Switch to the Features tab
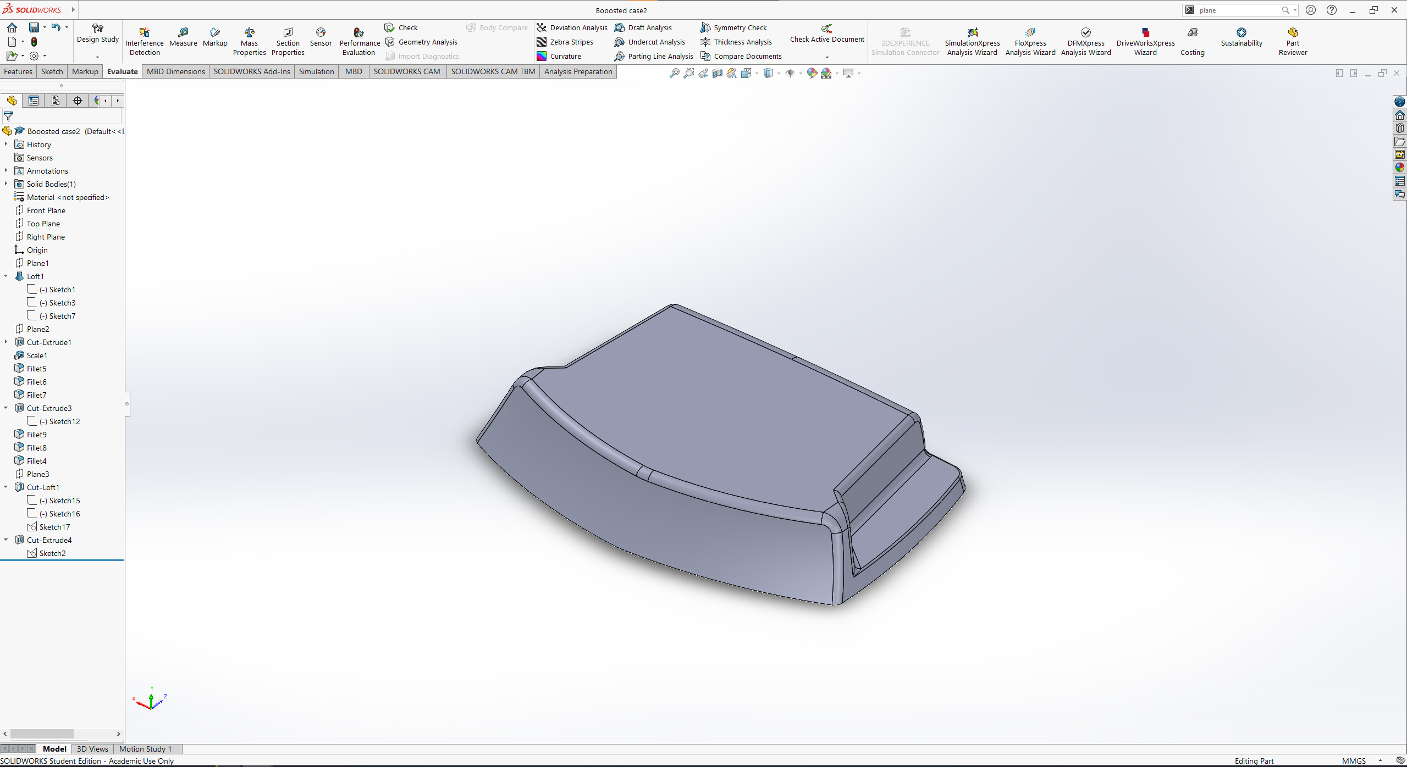The width and height of the screenshot is (1407, 767). 18,71
